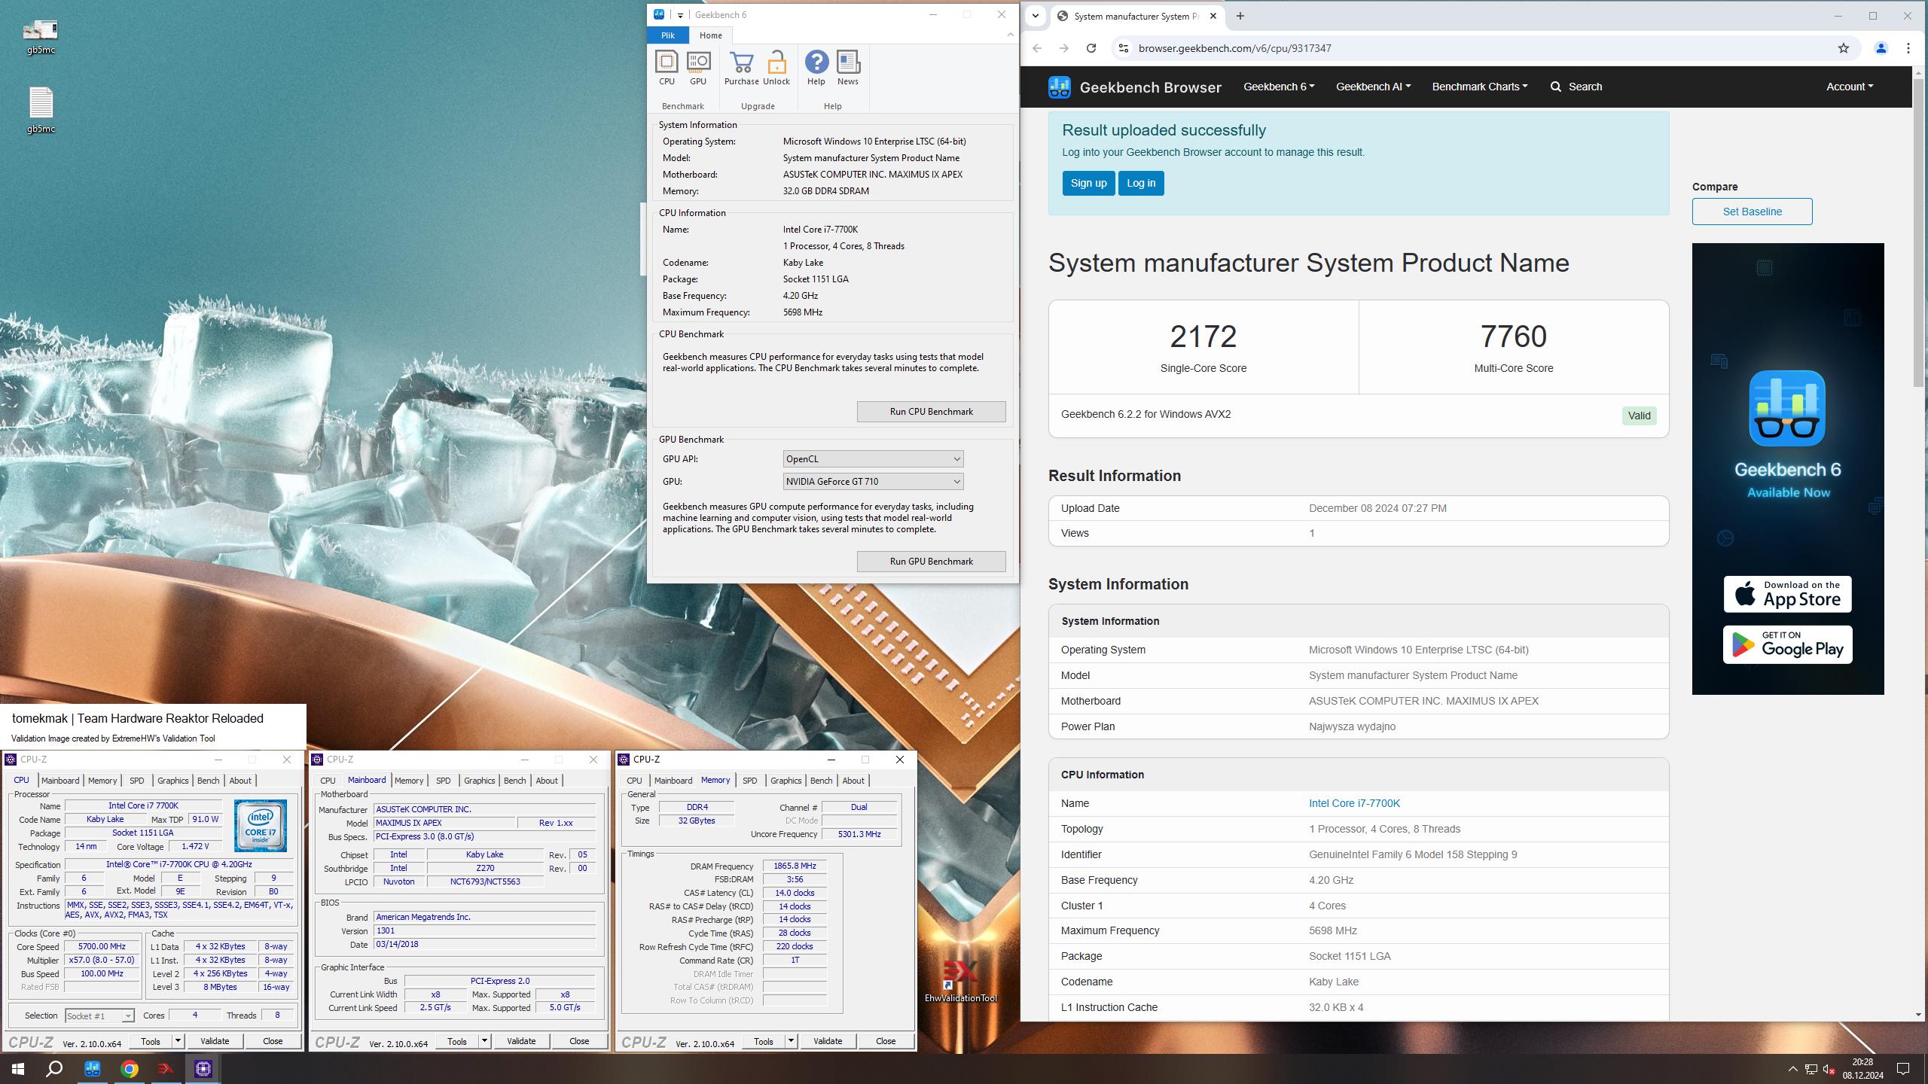Click Set Baseline under Compare
Viewport: 1928px width, 1084px height.
(1752, 212)
